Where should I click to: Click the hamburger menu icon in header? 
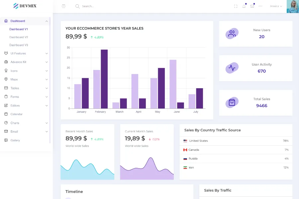coord(64,6)
